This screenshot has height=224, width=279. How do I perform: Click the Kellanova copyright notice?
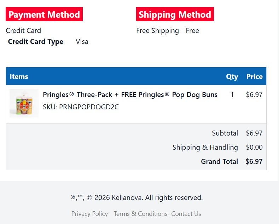tap(136, 197)
